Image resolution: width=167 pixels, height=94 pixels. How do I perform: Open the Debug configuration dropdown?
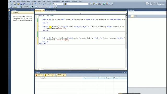(x=62, y=4)
